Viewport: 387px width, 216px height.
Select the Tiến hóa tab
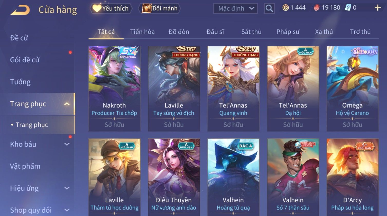pyautogui.click(x=142, y=32)
